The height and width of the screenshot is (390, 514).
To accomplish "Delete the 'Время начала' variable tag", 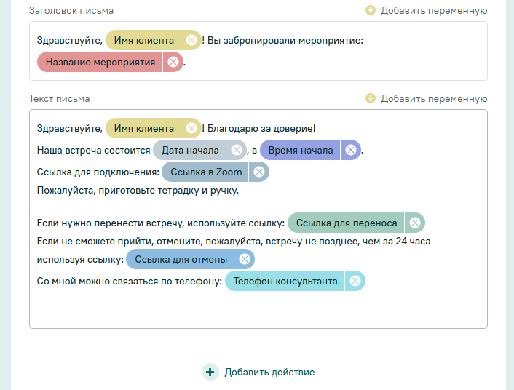I will [351, 150].
